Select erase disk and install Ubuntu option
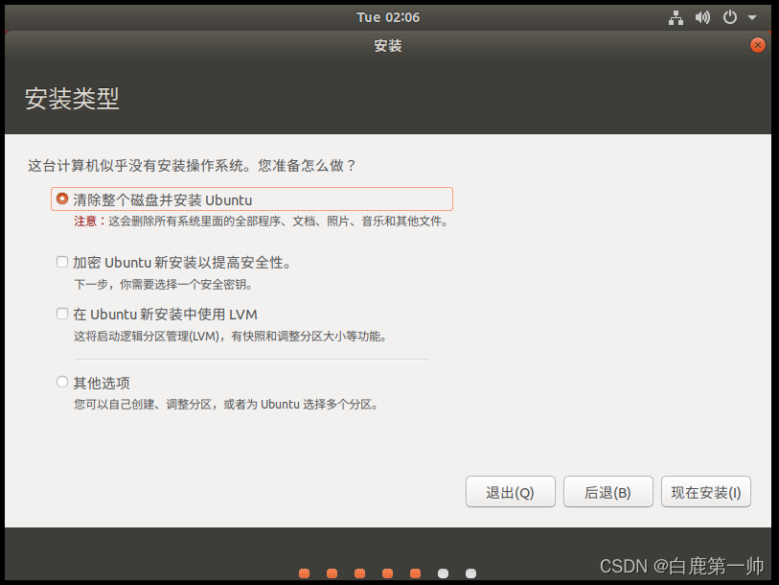The width and height of the screenshot is (779, 585). point(62,199)
